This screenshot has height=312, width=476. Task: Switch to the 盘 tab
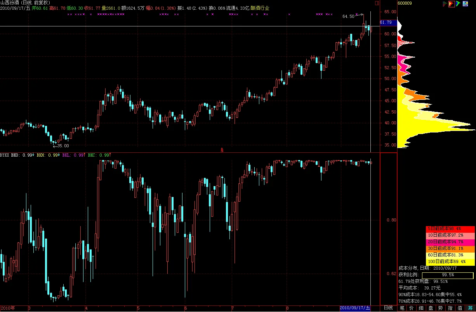pos(431,308)
